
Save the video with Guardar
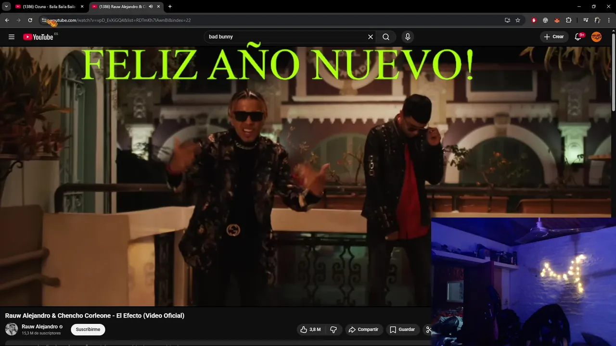pyautogui.click(x=402, y=330)
